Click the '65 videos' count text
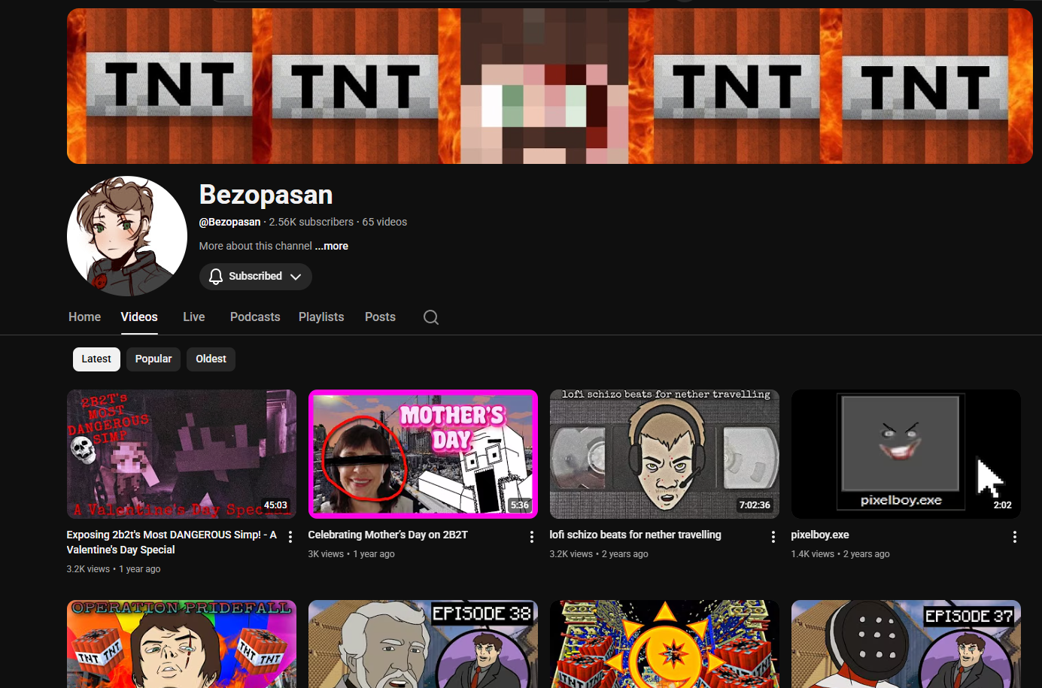 click(x=384, y=222)
